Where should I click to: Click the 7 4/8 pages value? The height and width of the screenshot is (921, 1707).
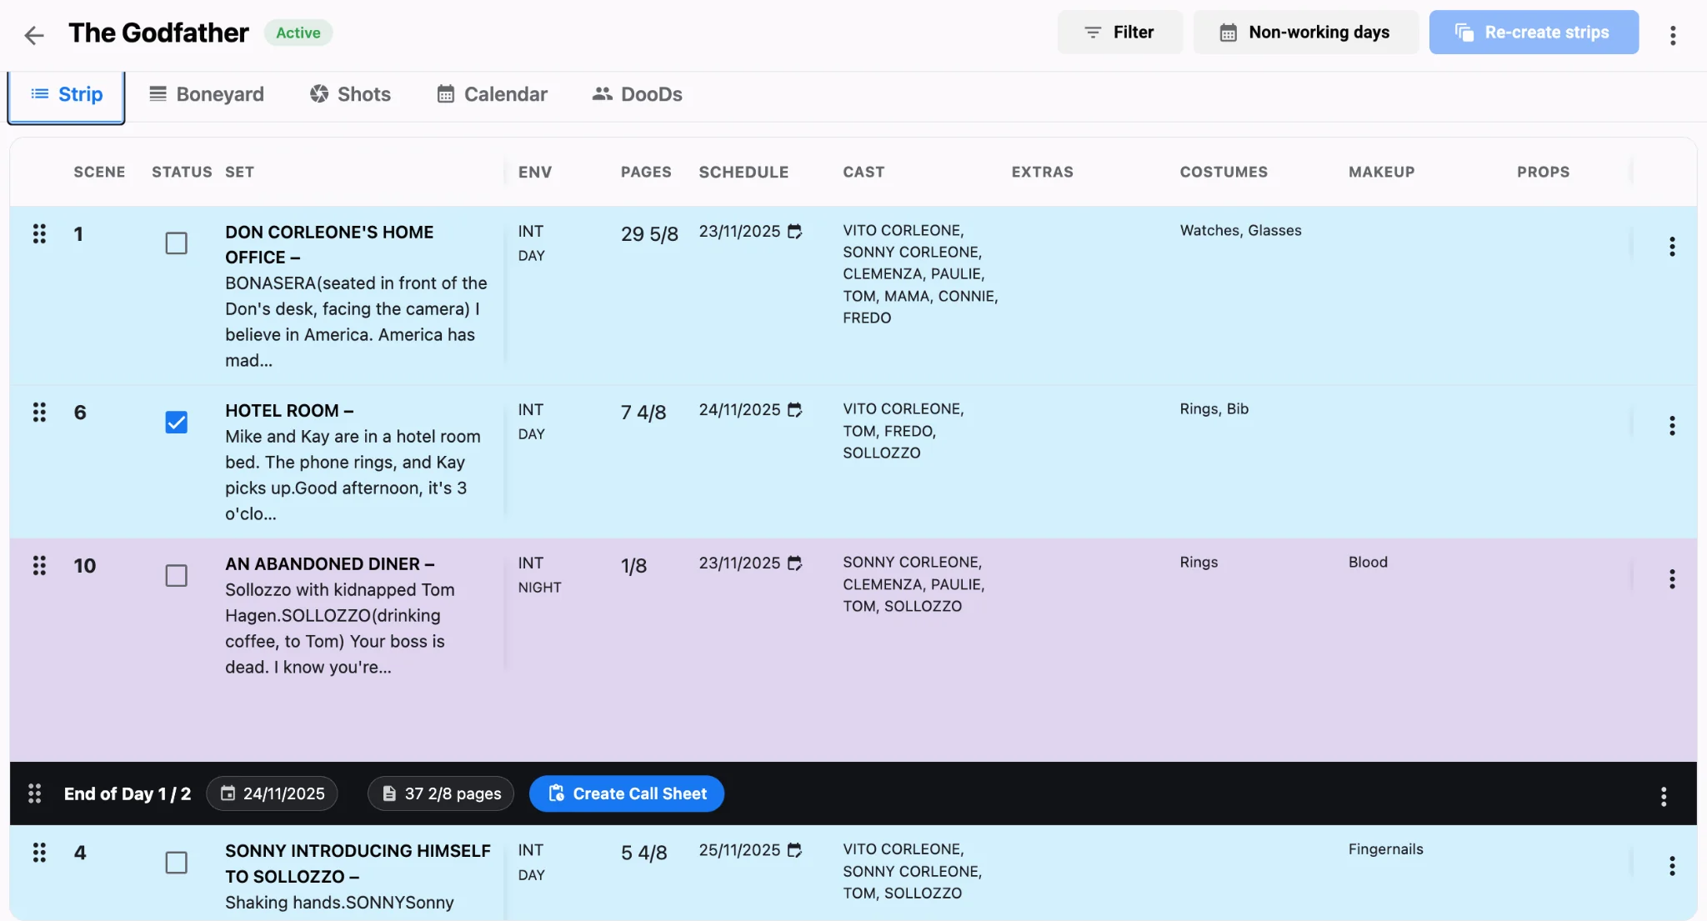[643, 413]
